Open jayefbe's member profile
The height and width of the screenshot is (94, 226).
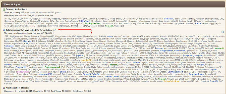point(80,55)
